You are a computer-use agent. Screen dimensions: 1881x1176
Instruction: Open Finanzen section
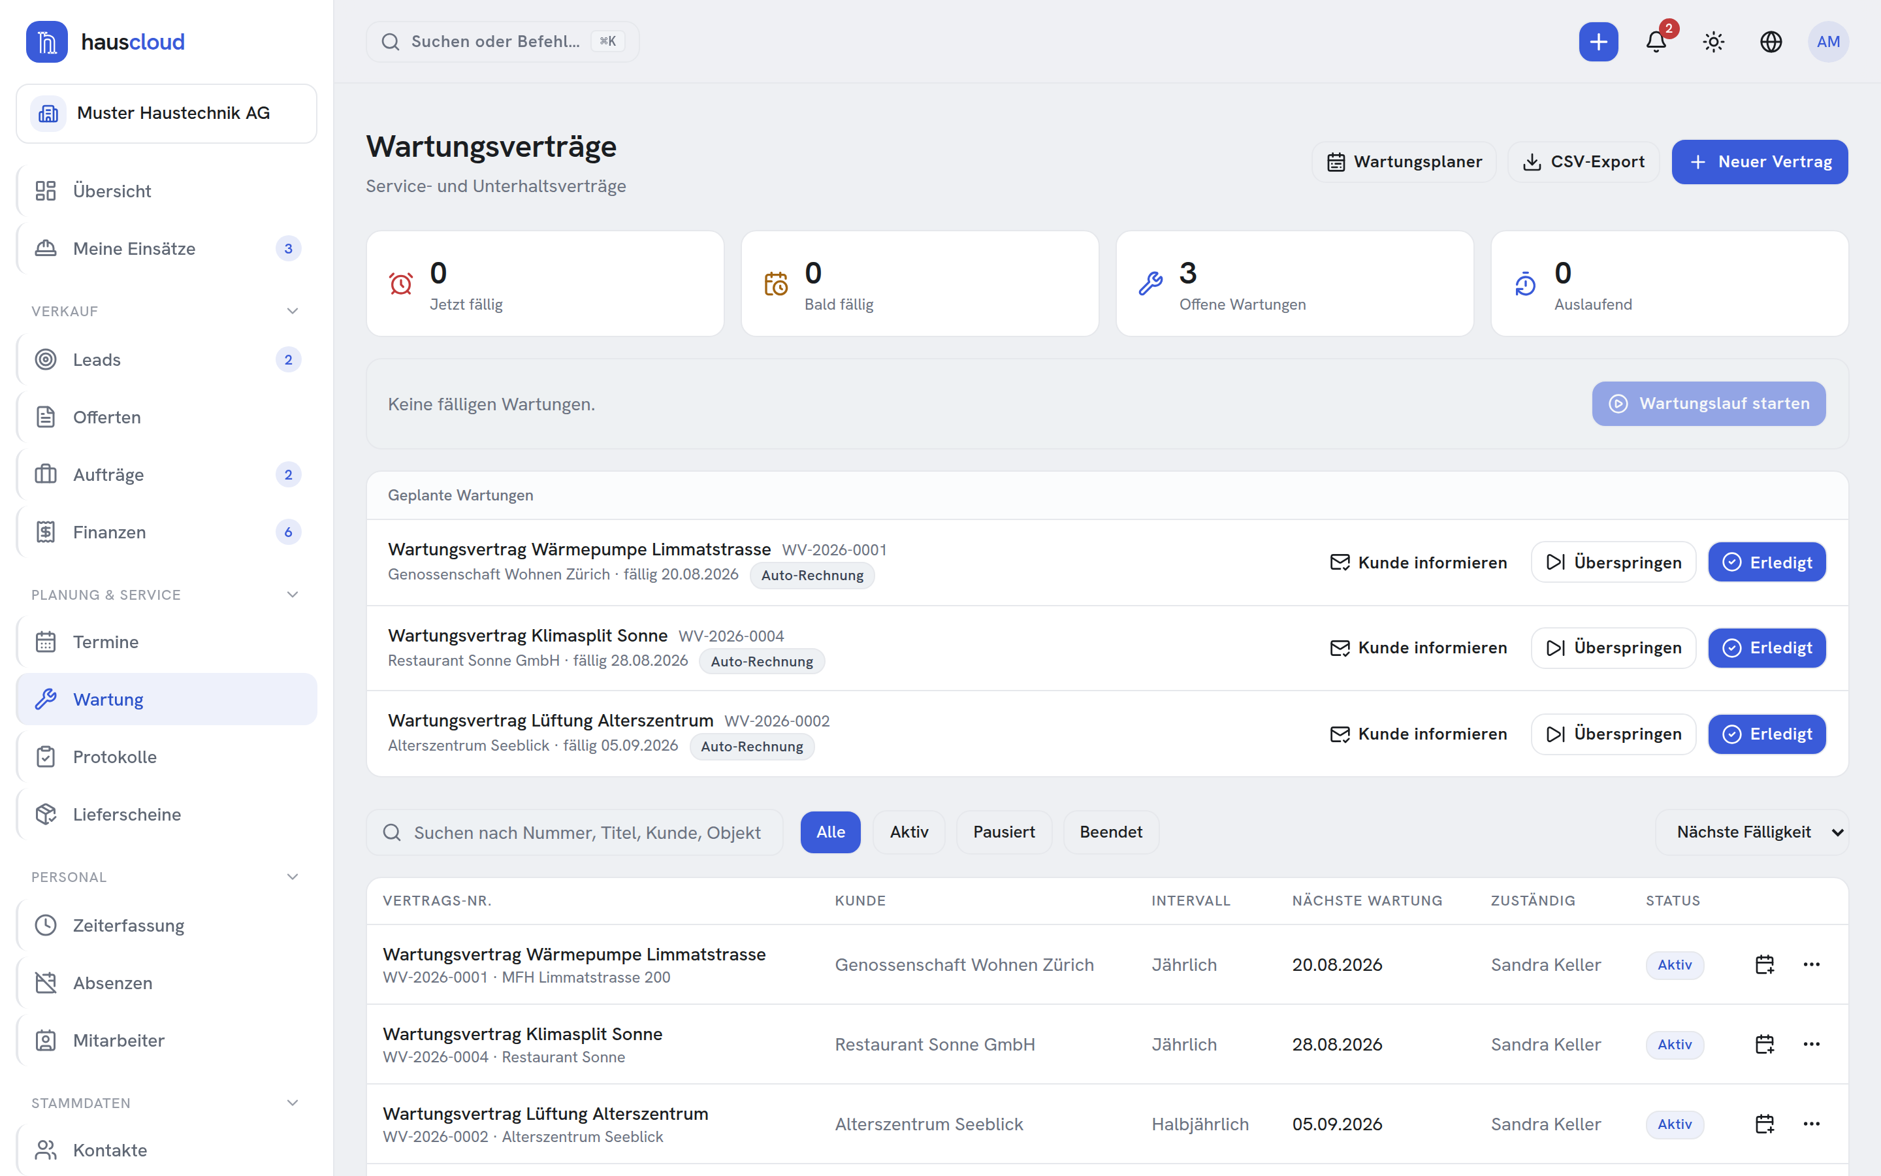pos(167,532)
